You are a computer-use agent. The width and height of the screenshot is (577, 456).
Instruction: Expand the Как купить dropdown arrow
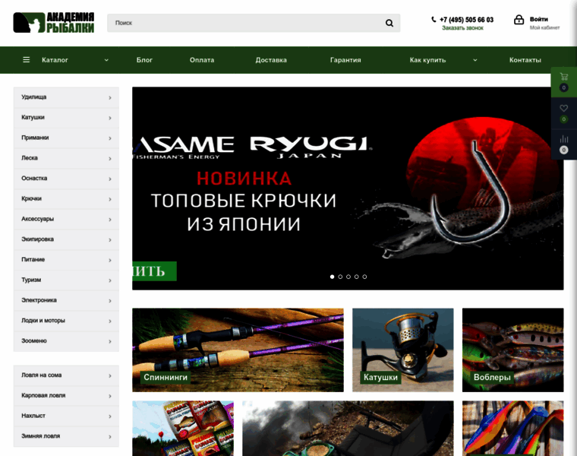pyautogui.click(x=475, y=60)
